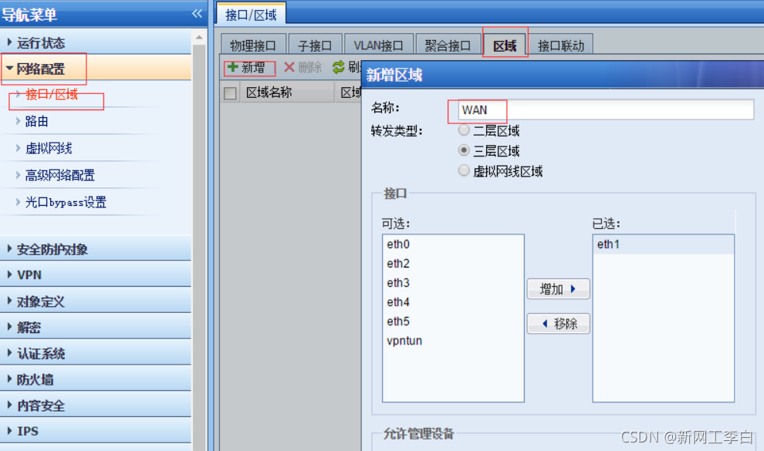Click the red X 删除 button
The height and width of the screenshot is (451, 764).
303,67
